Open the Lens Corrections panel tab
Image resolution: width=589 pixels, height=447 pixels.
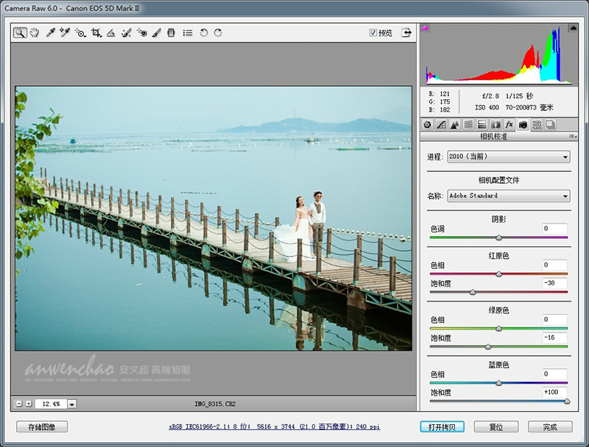[x=495, y=124]
